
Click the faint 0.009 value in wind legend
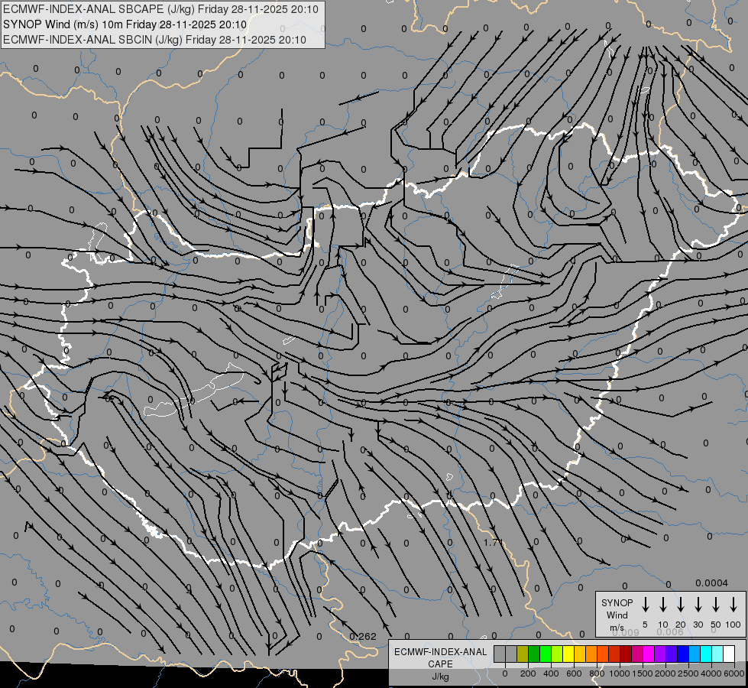626,632
